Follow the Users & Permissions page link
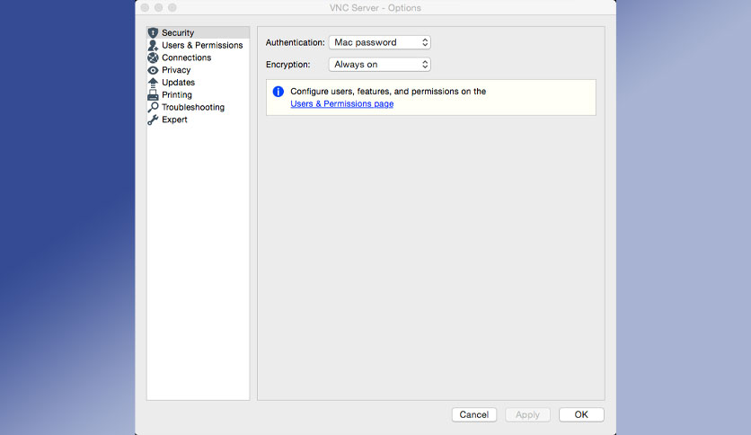The width and height of the screenshot is (751, 435). pyautogui.click(x=342, y=103)
